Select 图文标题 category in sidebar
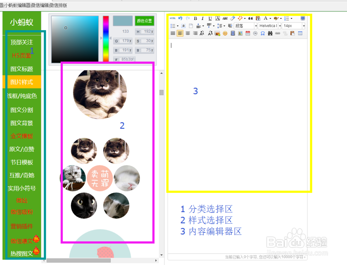 tap(22, 69)
